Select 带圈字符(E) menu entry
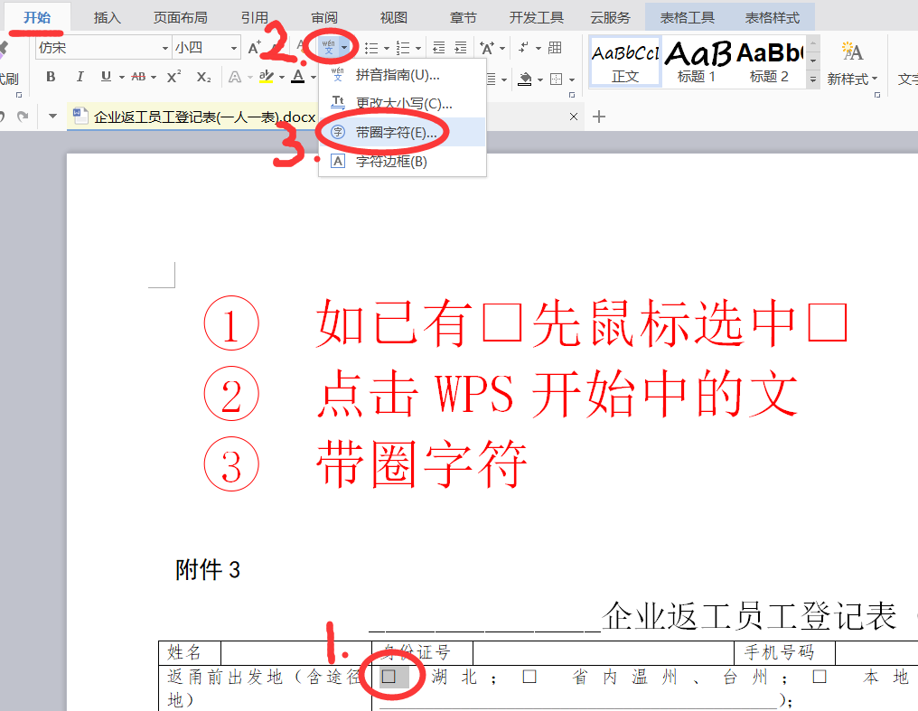This screenshot has height=711, width=918. [x=402, y=132]
